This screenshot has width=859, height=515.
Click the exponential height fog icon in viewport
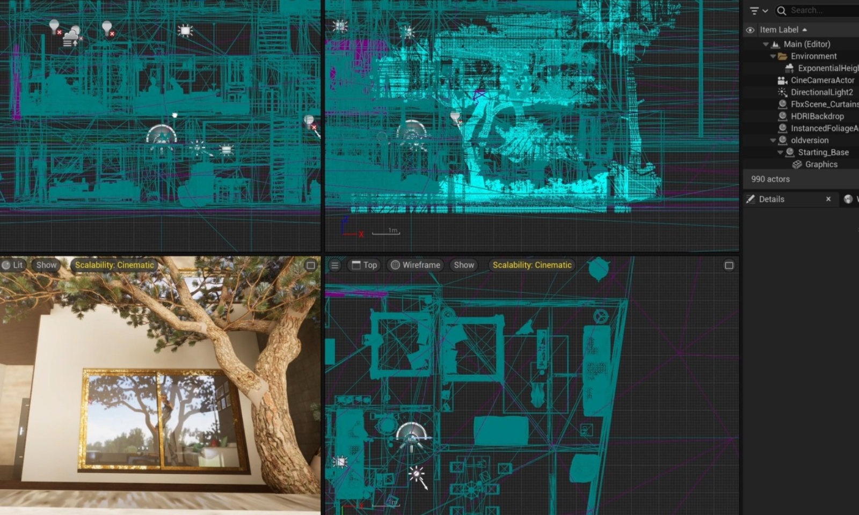71,39
